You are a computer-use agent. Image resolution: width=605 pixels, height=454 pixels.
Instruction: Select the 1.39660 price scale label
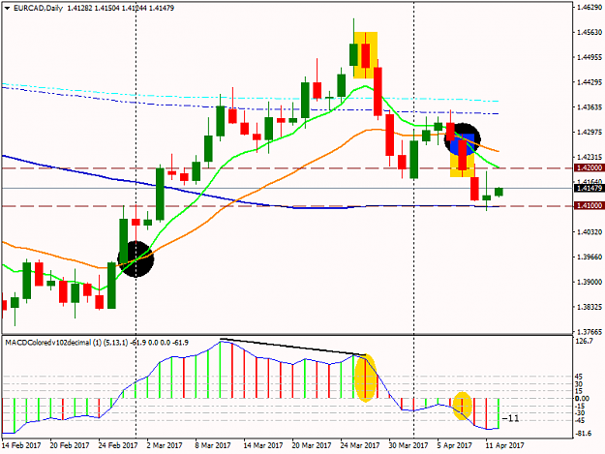tap(590, 257)
